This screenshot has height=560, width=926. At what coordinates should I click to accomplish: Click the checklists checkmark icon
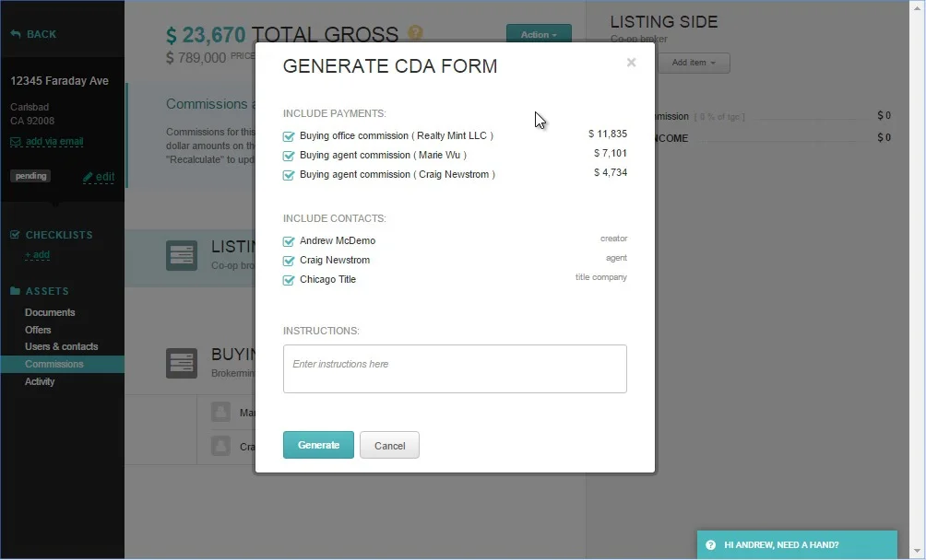pos(16,235)
